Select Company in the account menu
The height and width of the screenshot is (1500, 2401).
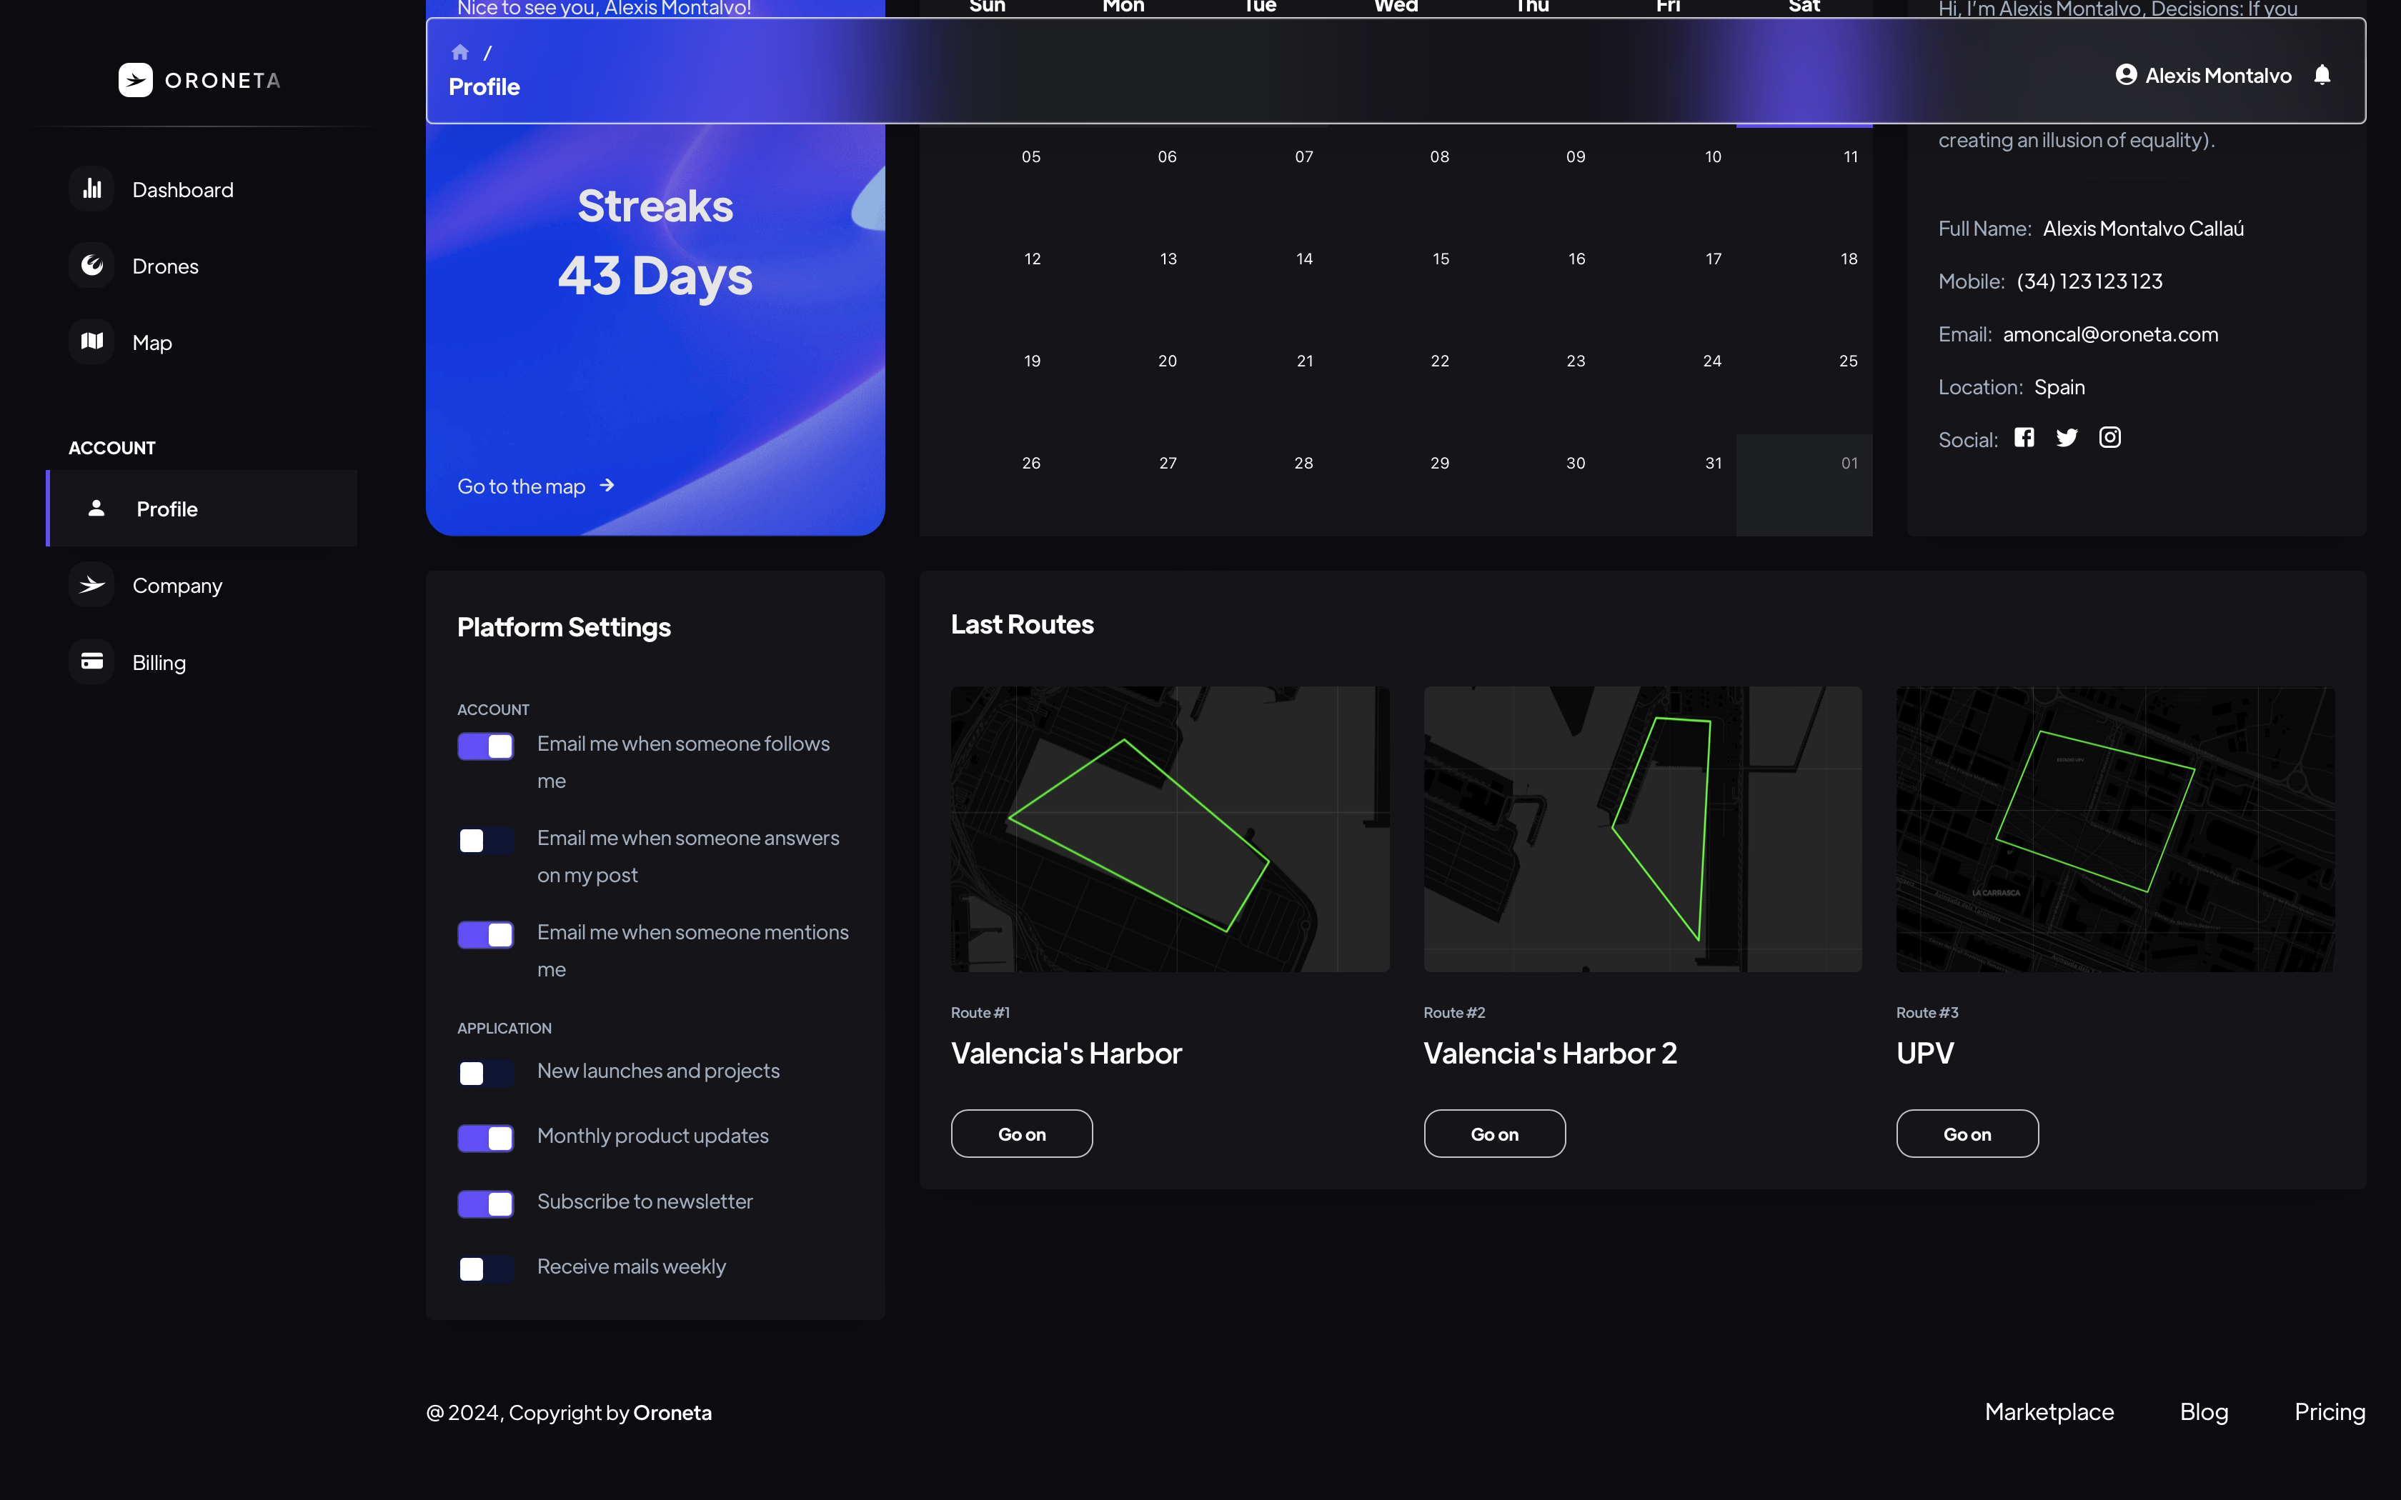pyautogui.click(x=177, y=585)
